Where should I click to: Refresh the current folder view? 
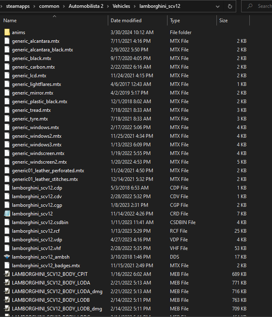tap(230, 7)
